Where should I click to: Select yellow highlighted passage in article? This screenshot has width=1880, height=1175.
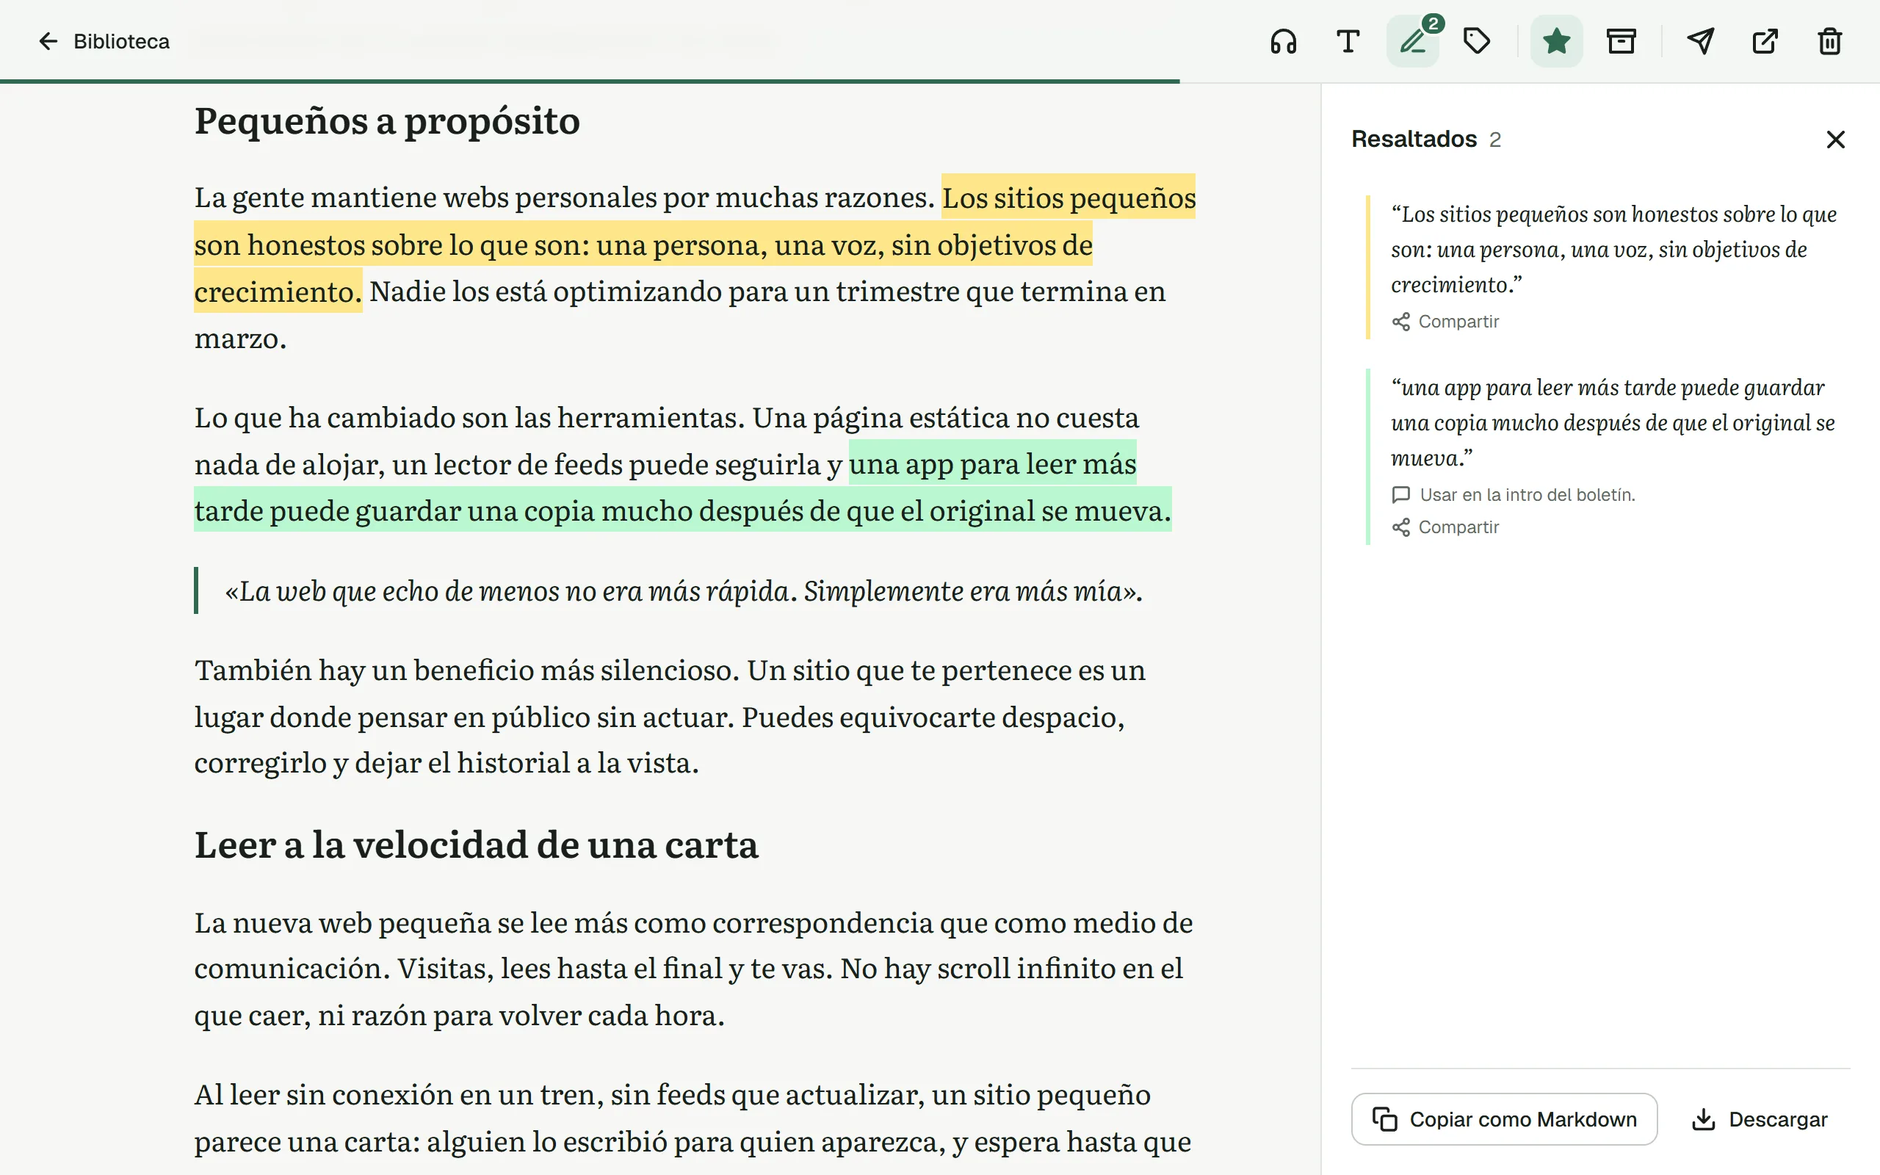tap(643, 245)
